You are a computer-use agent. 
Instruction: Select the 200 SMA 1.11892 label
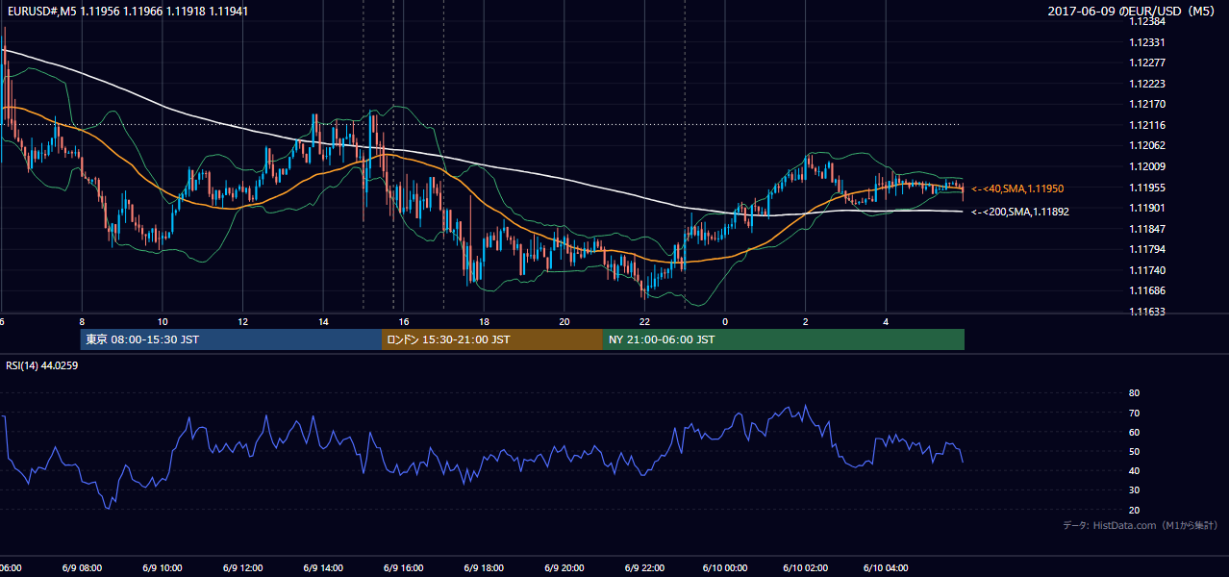[1020, 212]
